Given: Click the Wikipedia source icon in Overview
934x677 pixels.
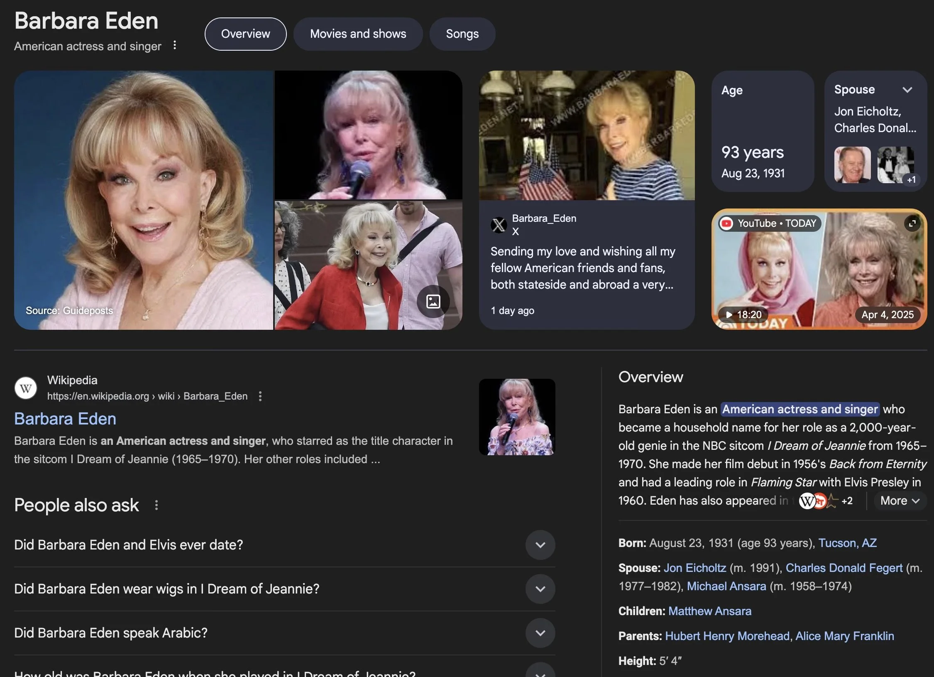Looking at the screenshot, I should (807, 501).
